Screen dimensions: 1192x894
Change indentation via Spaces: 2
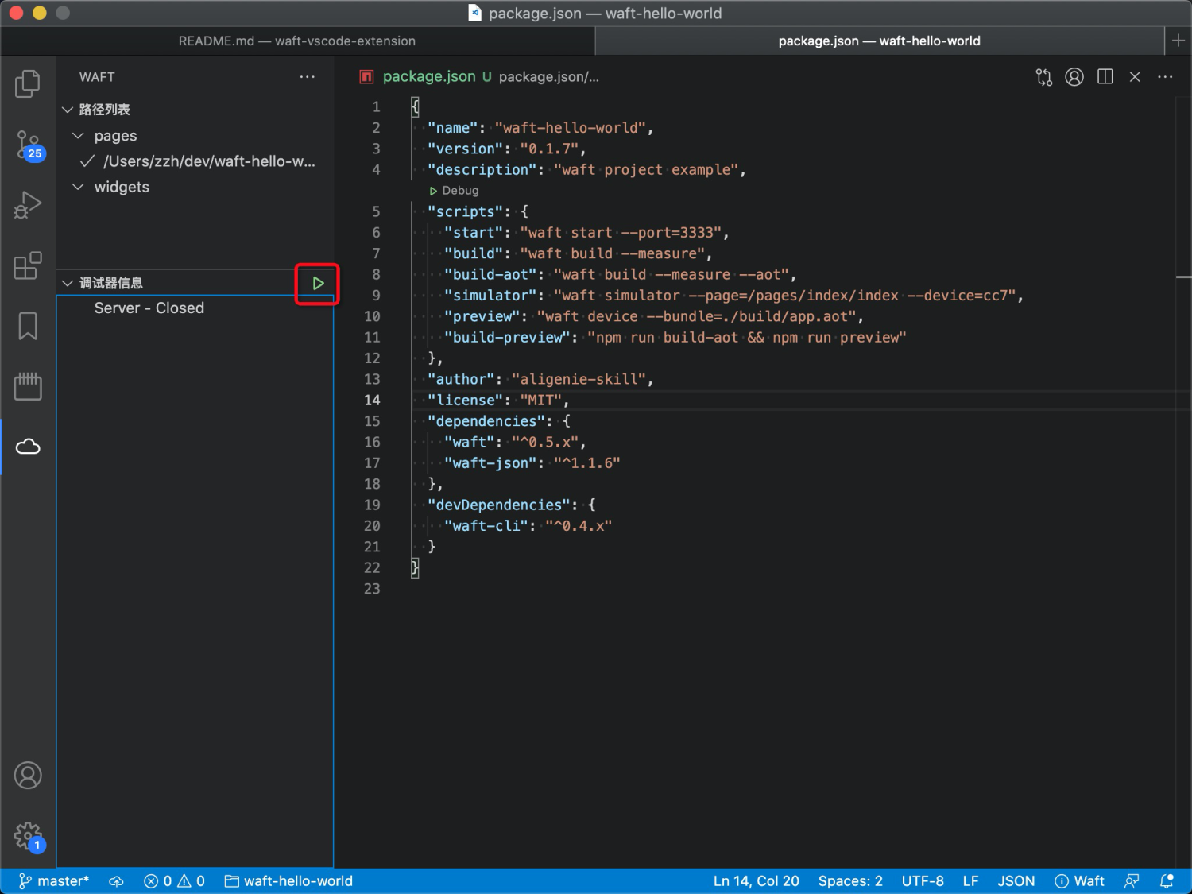[x=850, y=881]
